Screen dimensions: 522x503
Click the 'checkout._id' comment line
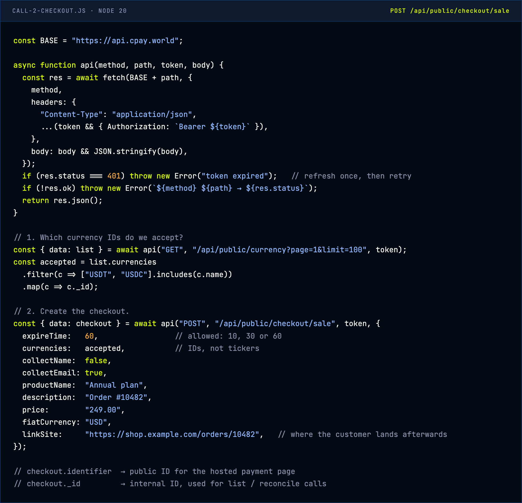(x=170, y=484)
